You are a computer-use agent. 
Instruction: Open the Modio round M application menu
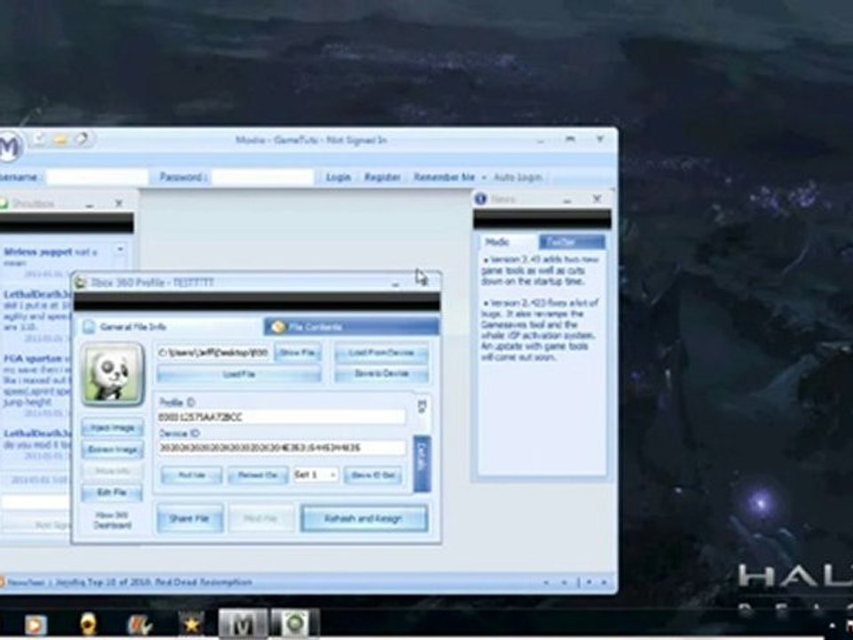coord(9,147)
